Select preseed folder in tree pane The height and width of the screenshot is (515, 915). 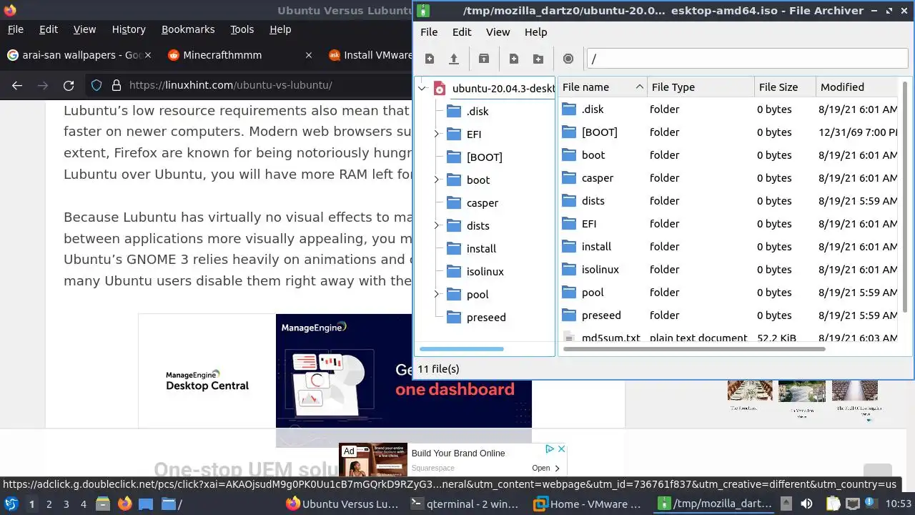(x=486, y=318)
